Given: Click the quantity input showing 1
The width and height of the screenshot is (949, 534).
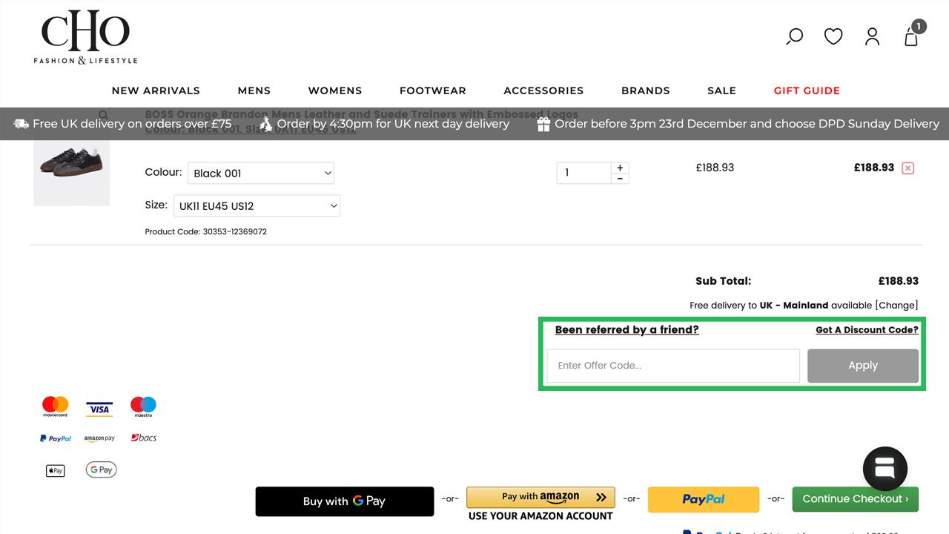Looking at the screenshot, I should pyautogui.click(x=584, y=173).
